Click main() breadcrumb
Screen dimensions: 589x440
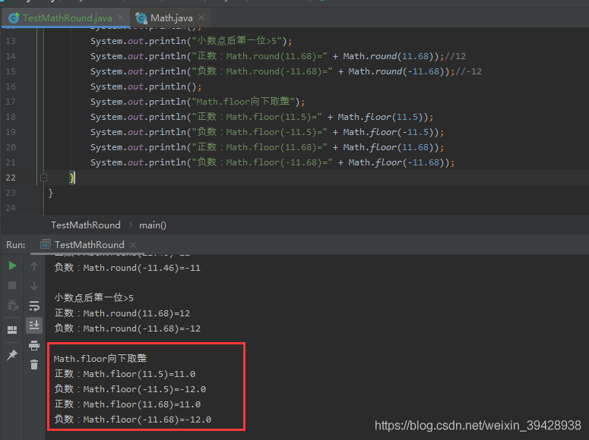click(x=153, y=225)
